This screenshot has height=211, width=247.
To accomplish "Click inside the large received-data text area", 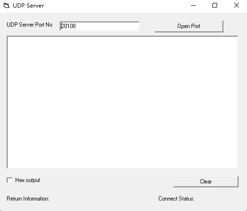I will tap(122, 102).
